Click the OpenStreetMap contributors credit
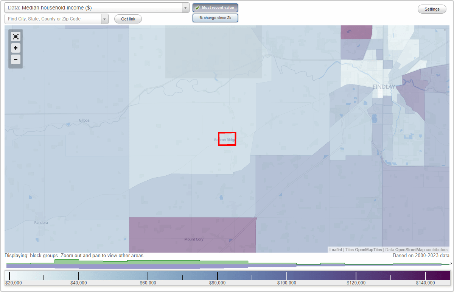 (421, 250)
